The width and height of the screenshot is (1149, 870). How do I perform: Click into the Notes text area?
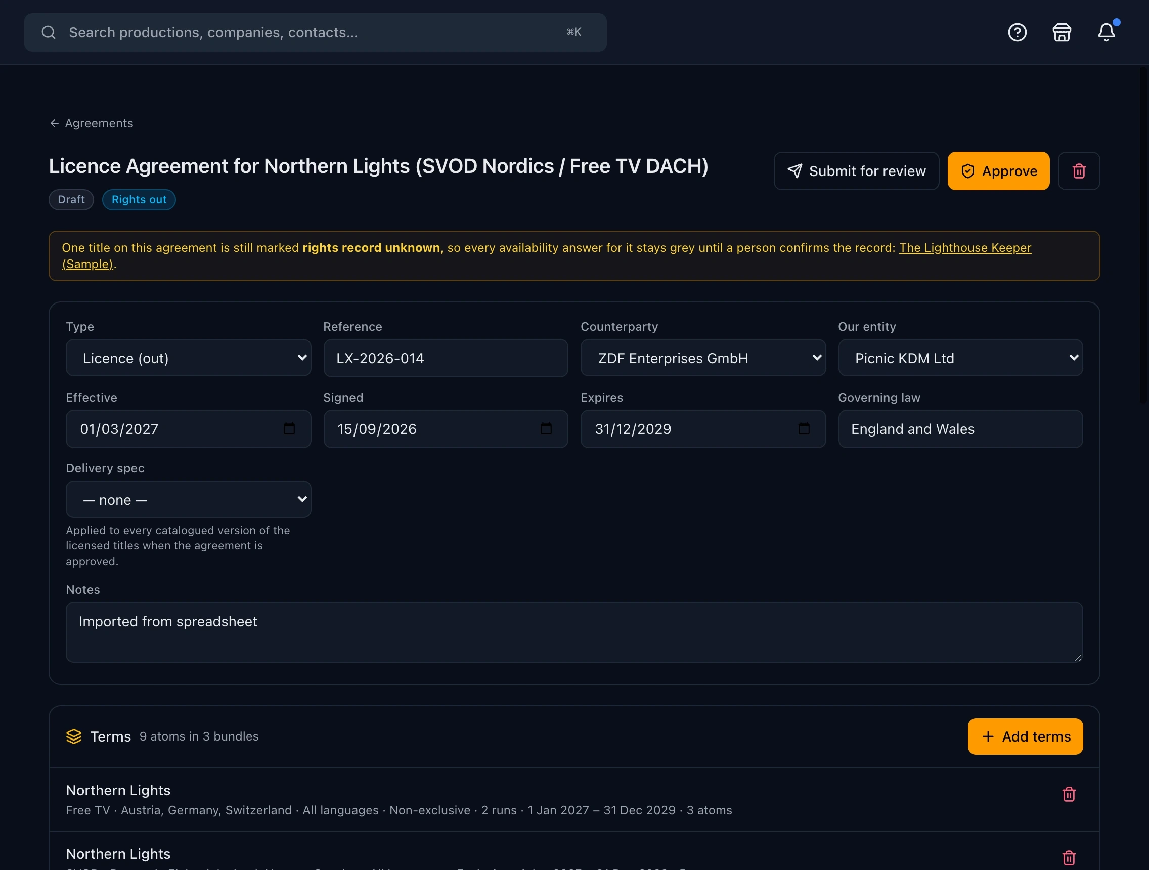[574, 632]
